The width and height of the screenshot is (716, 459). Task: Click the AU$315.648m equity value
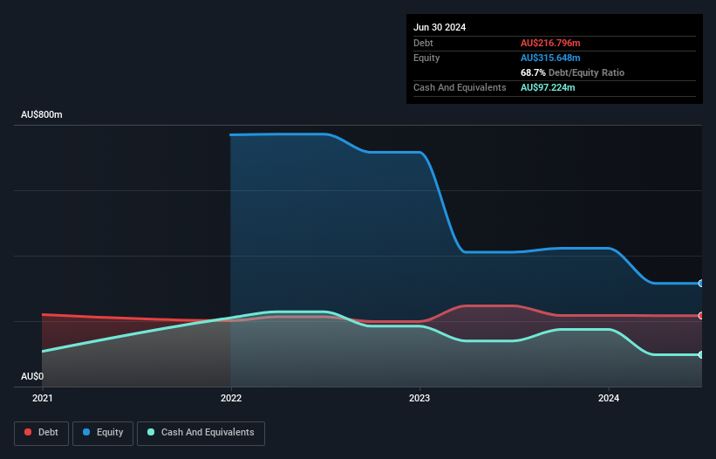pos(550,58)
